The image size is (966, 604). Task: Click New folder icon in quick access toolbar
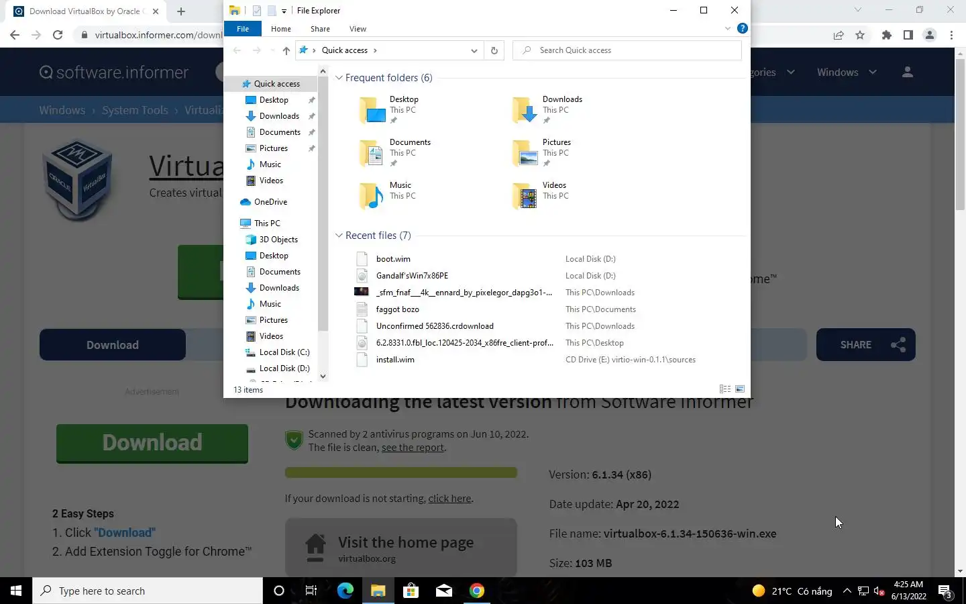click(271, 11)
